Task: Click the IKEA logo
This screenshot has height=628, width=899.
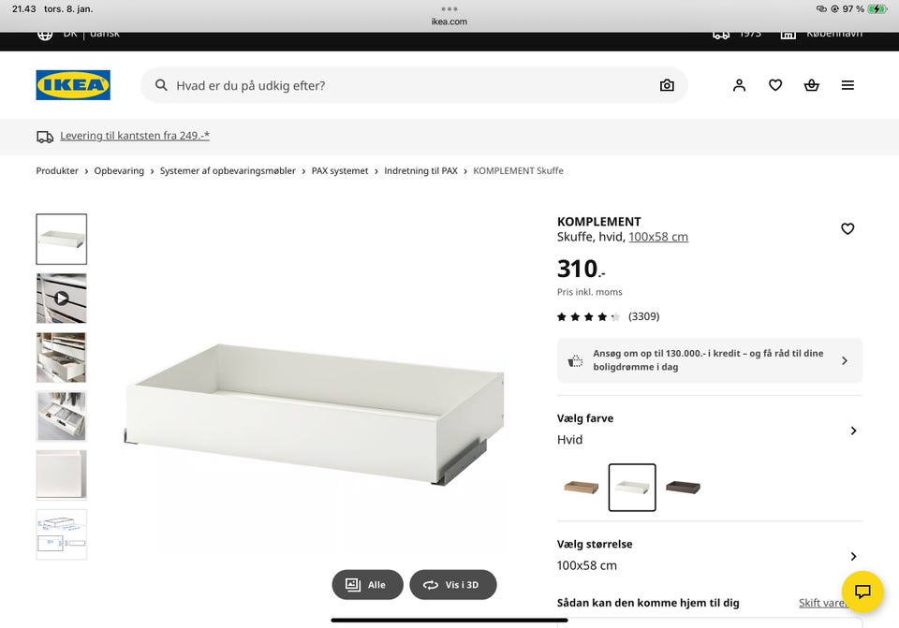Action: (x=73, y=85)
